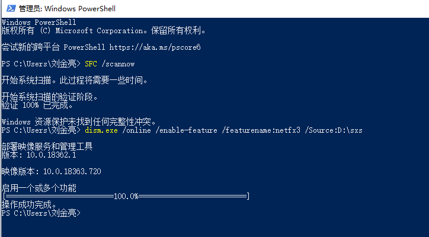Click the "映像版本: 10.0.18363.720" line
The image size is (429, 237).
coord(51,171)
